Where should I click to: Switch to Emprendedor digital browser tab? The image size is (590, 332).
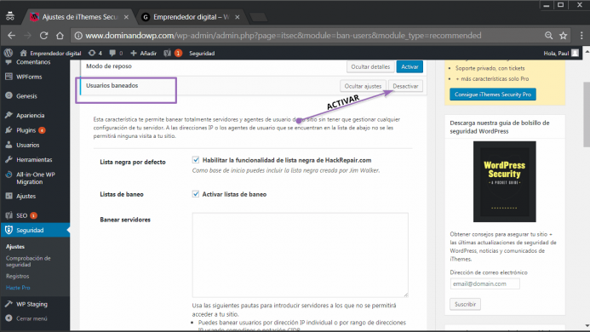point(191,17)
